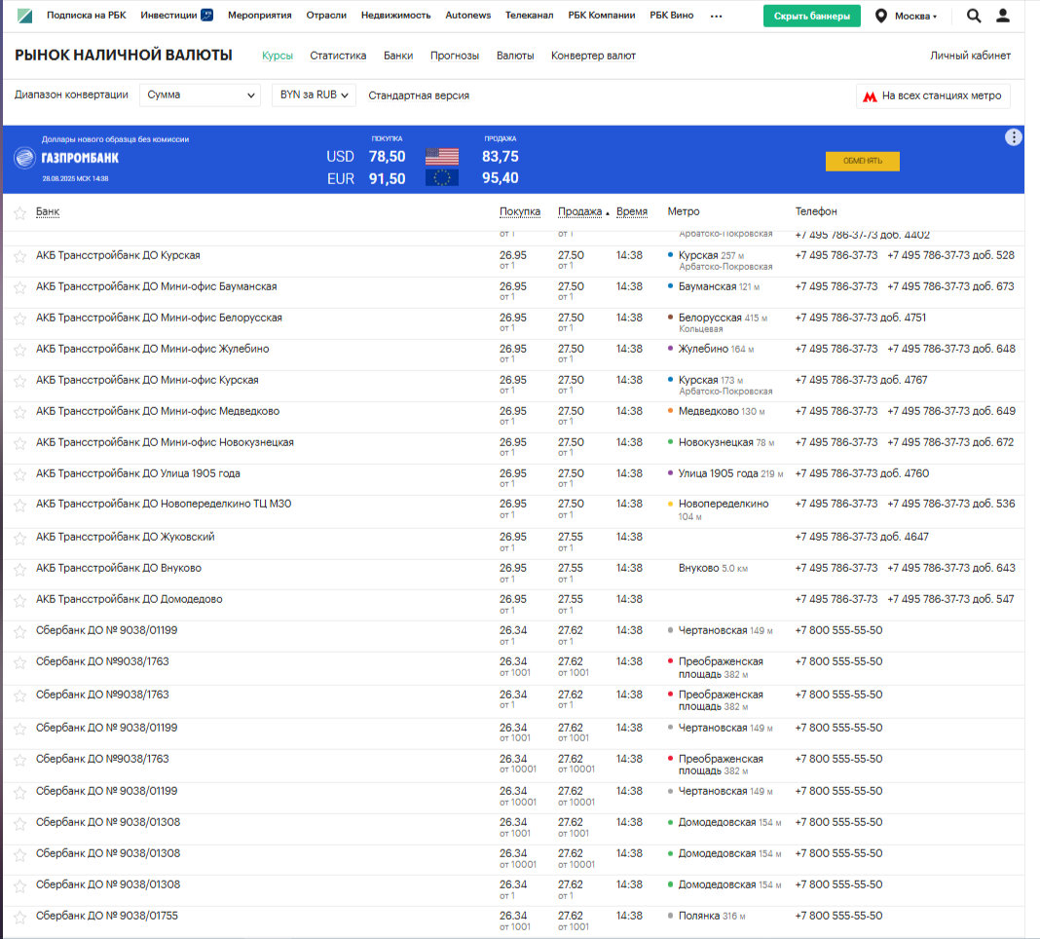Switch to the Валюты tab
The image size is (1040, 939).
click(515, 56)
